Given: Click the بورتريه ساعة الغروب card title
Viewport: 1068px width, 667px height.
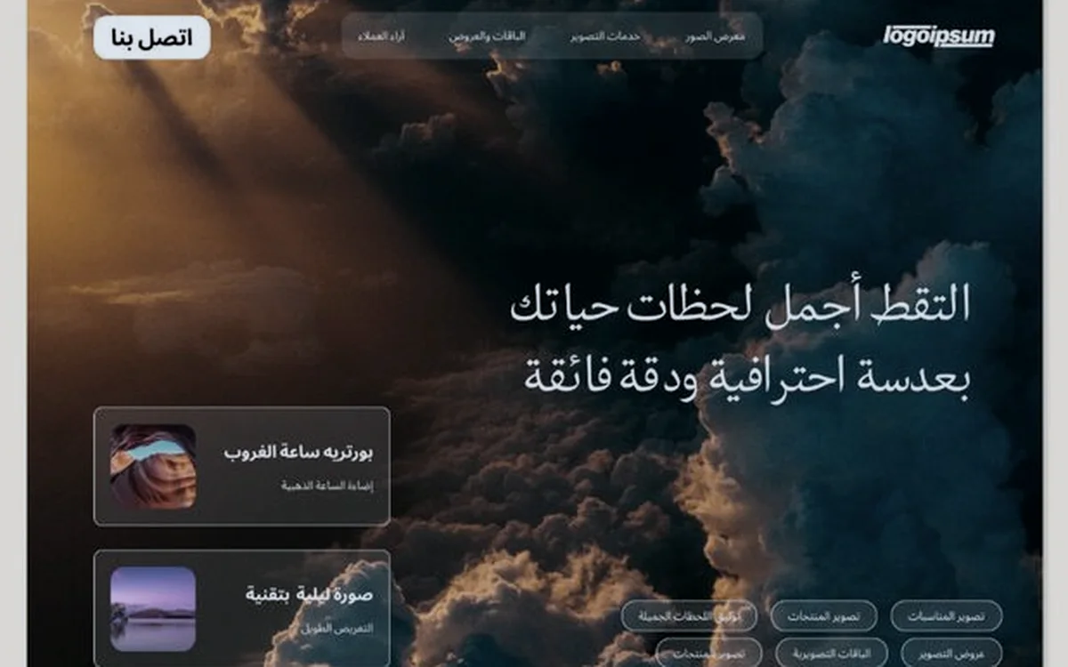Looking at the screenshot, I should click(x=298, y=452).
